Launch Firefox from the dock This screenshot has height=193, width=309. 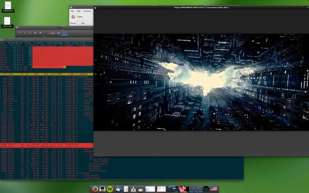coord(95,189)
